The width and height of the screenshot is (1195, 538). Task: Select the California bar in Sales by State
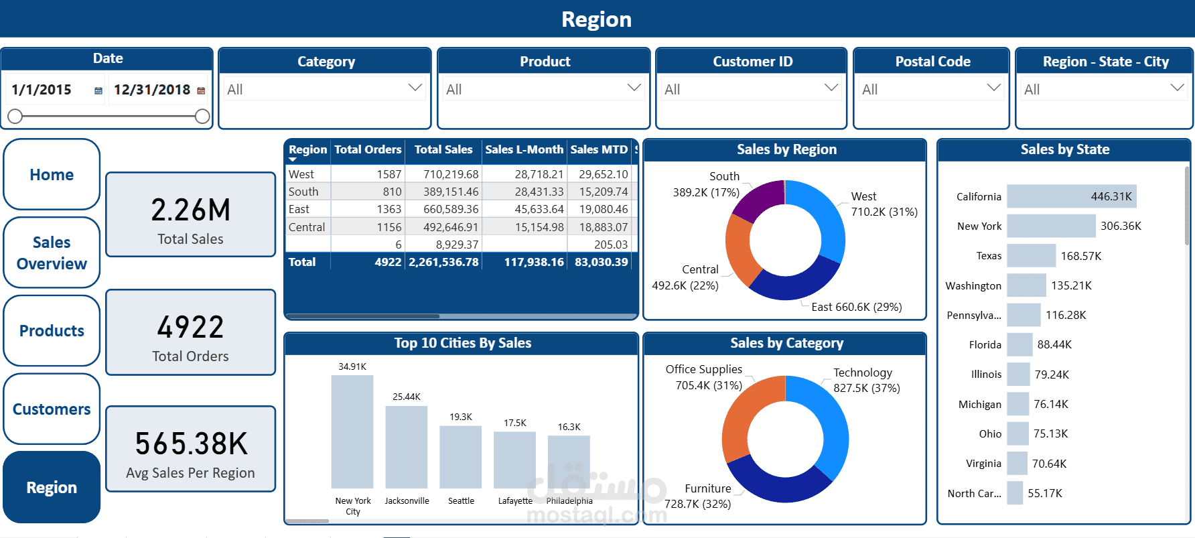[x=1072, y=196]
